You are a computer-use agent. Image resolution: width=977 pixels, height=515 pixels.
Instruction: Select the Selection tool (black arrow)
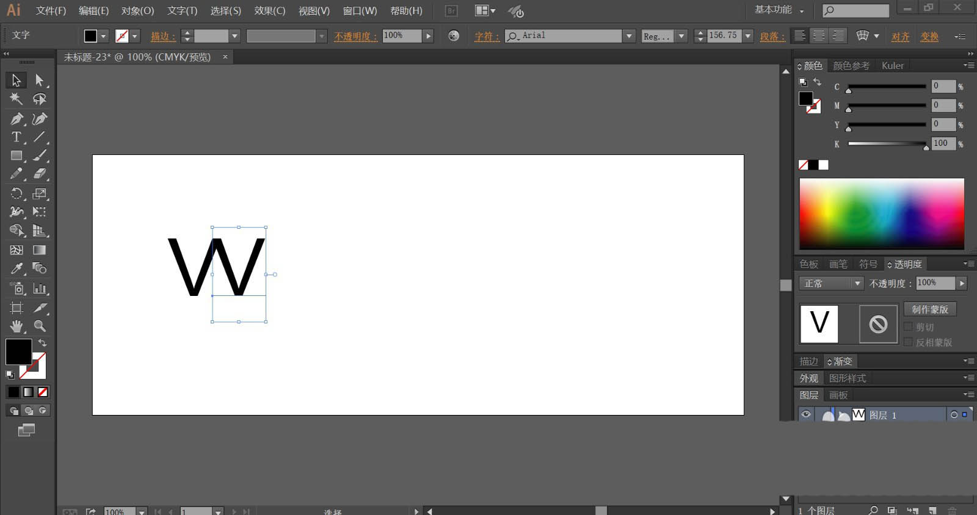16,80
